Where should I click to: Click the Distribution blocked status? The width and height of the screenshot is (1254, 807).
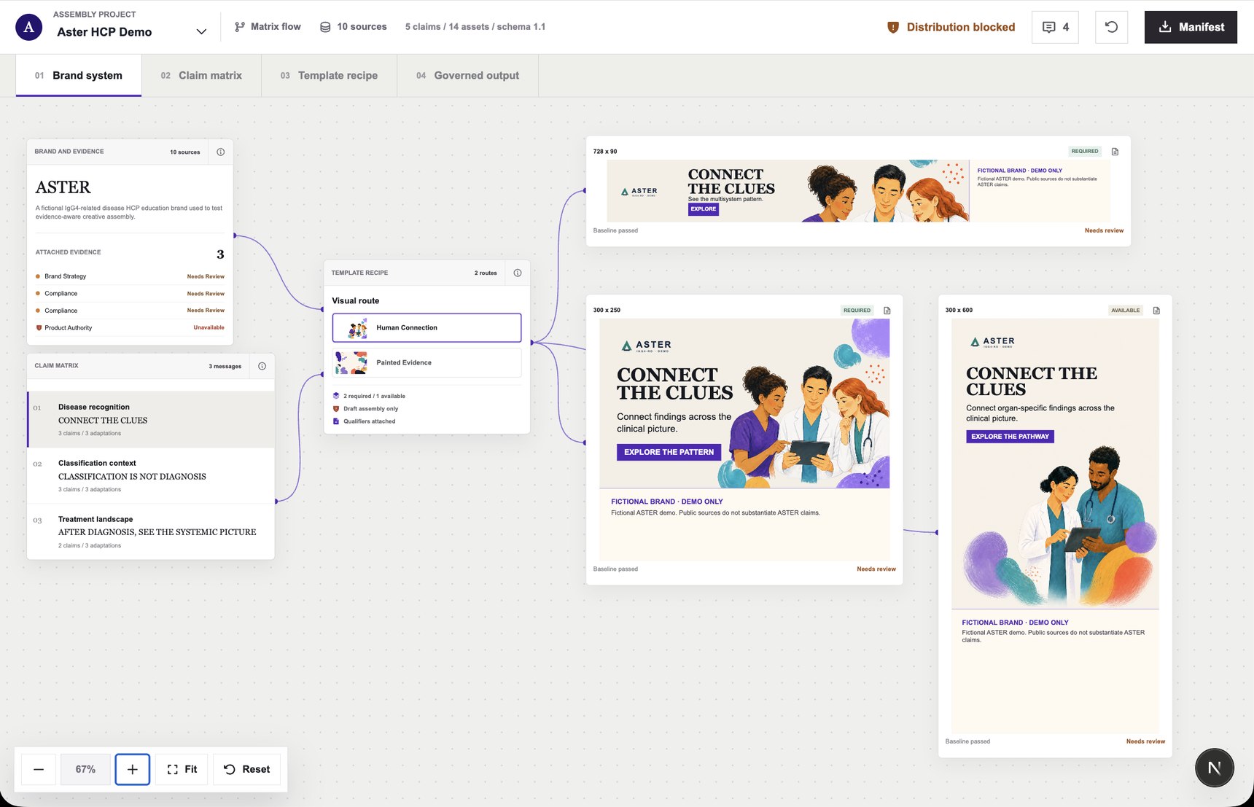coord(951,27)
